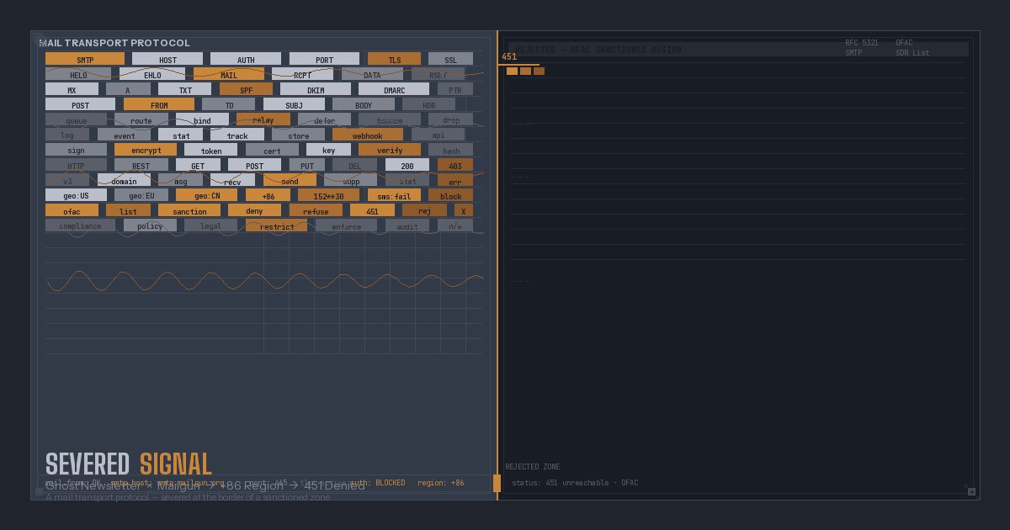Click the first orange swatch under 451

coord(512,72)
